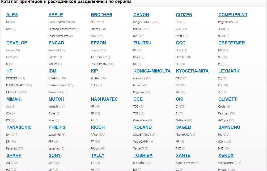267x171 pixels.
Task: Open the SAGEM brand link
Action: [x=184, y=127]
